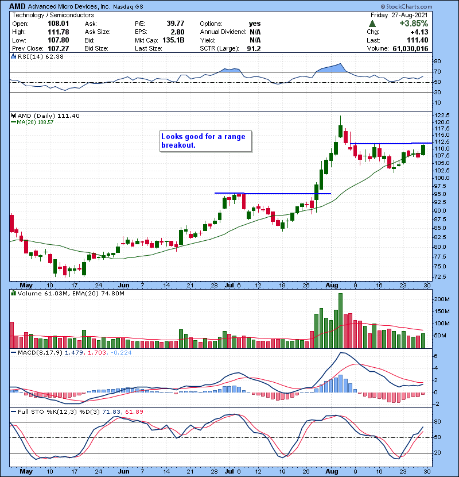Click the Bid Size label
This screenshot has height=477, width=459.
coord(96,49)
